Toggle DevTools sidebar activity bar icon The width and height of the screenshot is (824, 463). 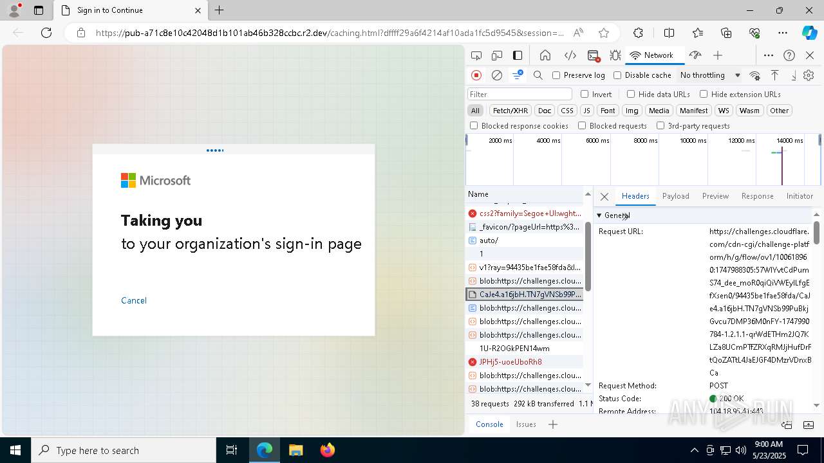tap(518, 55)
